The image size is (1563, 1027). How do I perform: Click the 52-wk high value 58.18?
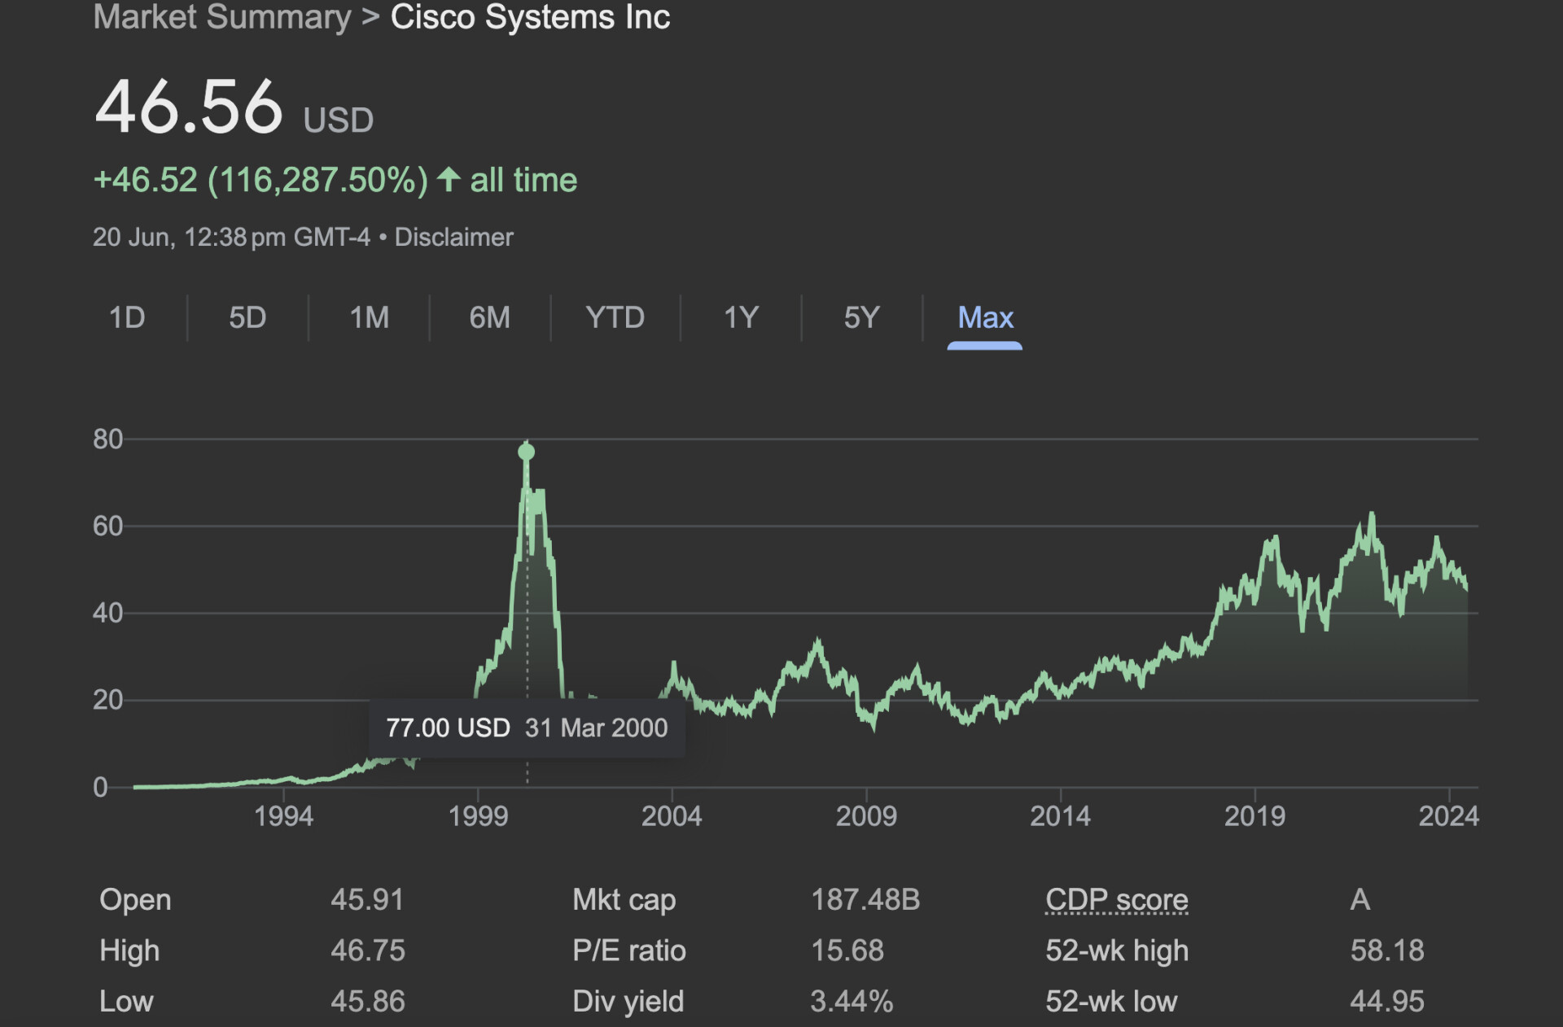(x=1387, y=951)
